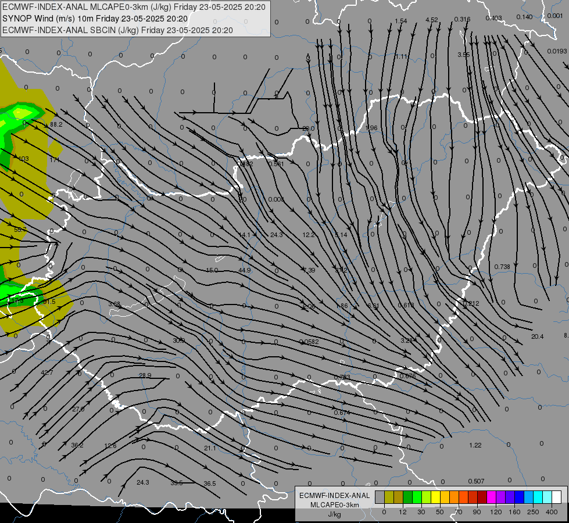The width and height of the screenshot is (569, 523).
Task: Click the bright green legend swatch
Action: (x=417, y=497)
